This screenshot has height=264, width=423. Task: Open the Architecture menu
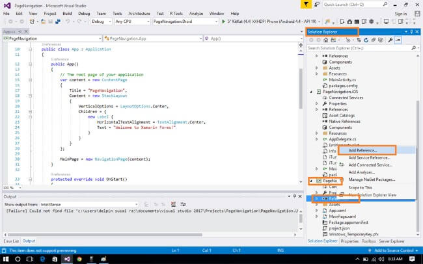click(x=138, y=12)
